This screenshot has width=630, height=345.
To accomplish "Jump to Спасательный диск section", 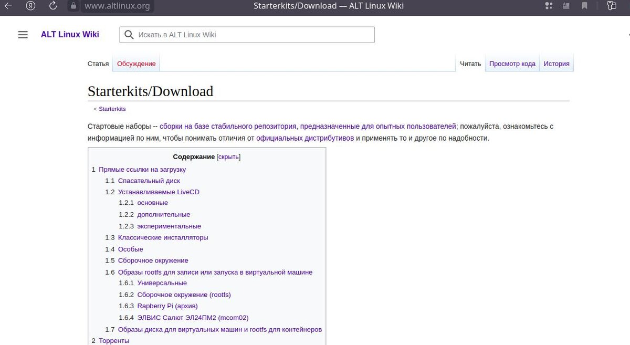I will pos(149,181).
